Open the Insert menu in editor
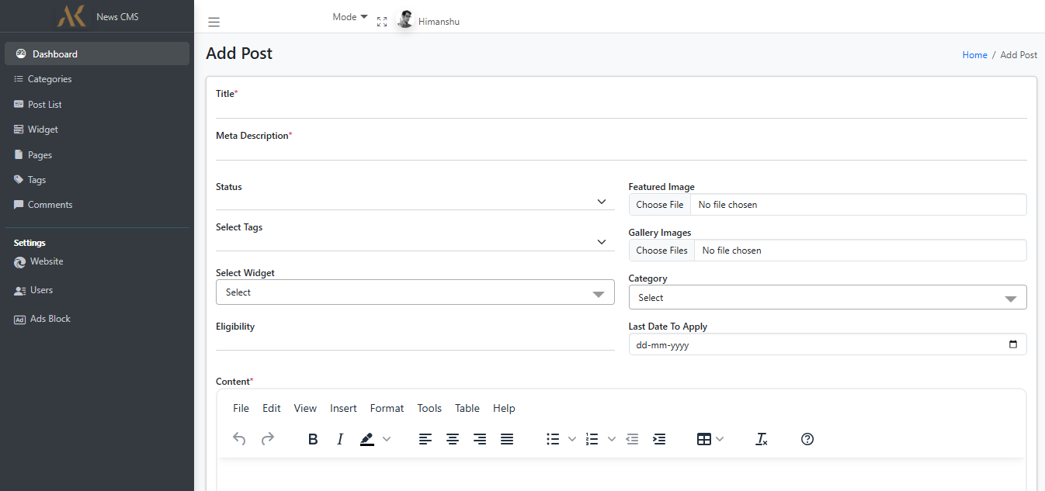This screenshot has height=491, width=1045. click(x=343, y=408)
